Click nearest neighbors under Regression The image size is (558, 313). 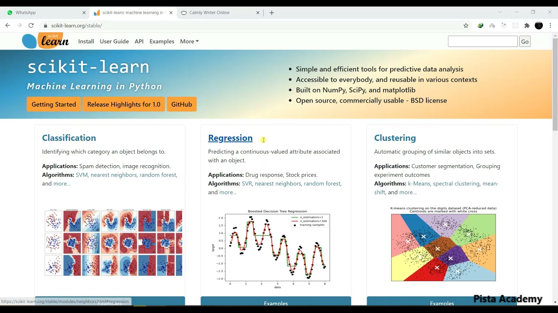(x=278, y=183)
